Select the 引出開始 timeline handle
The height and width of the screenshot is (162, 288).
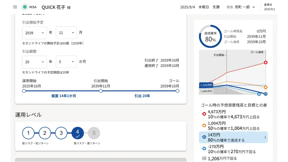pos(101,91)
